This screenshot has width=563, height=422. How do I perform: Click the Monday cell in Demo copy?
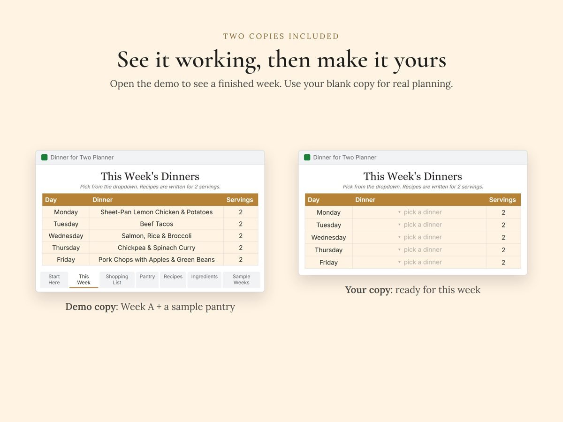pyautogui.click(x=66, y=212)
